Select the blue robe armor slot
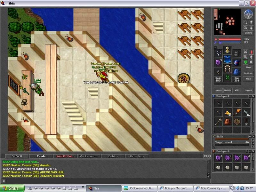Image resolution: width=256 pixels, height=192 pixels. 228,59
